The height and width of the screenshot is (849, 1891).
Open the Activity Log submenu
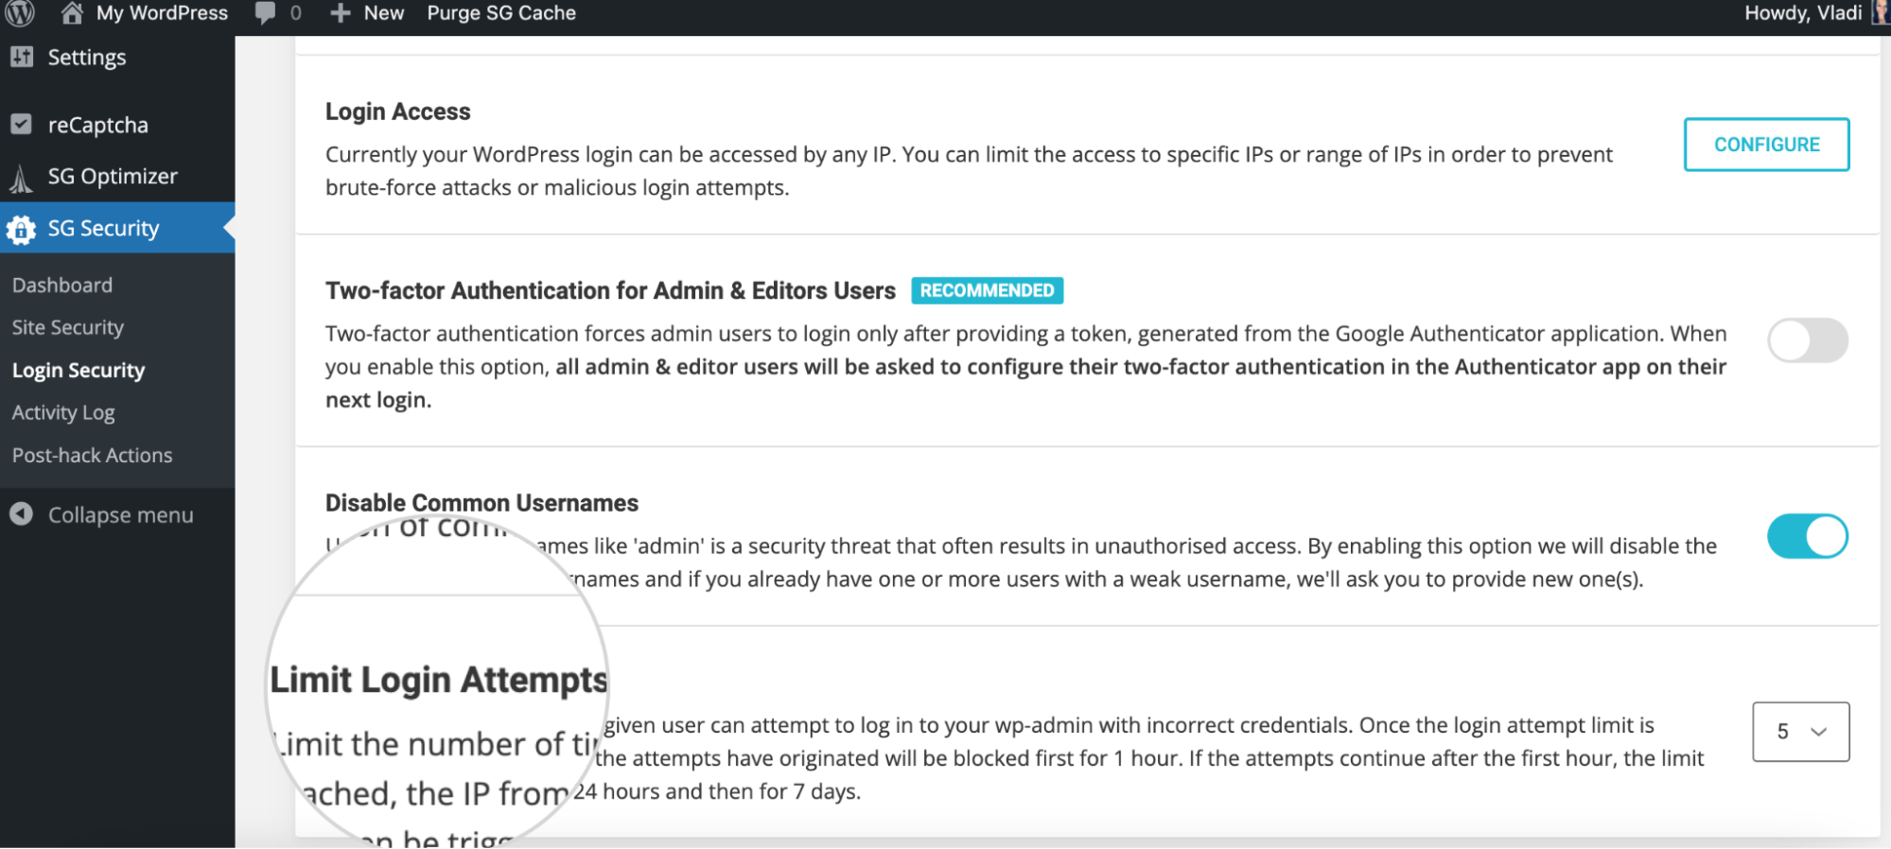[63, 413]
